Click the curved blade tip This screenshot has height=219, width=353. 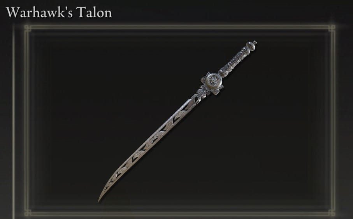pos(104,193)
